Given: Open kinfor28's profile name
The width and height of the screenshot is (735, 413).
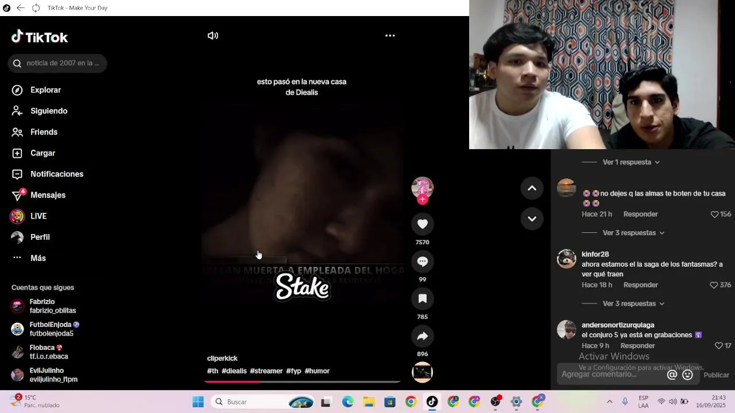Looking at the screenshot, I should pos(595,254).
